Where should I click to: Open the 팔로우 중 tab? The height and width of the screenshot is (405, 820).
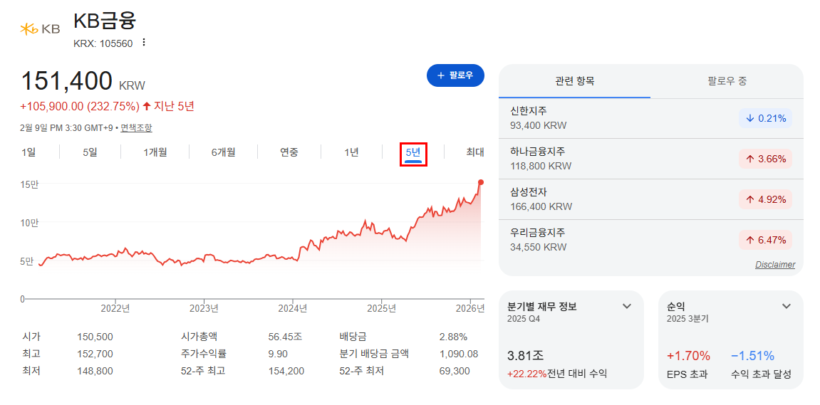pos(727,81)
